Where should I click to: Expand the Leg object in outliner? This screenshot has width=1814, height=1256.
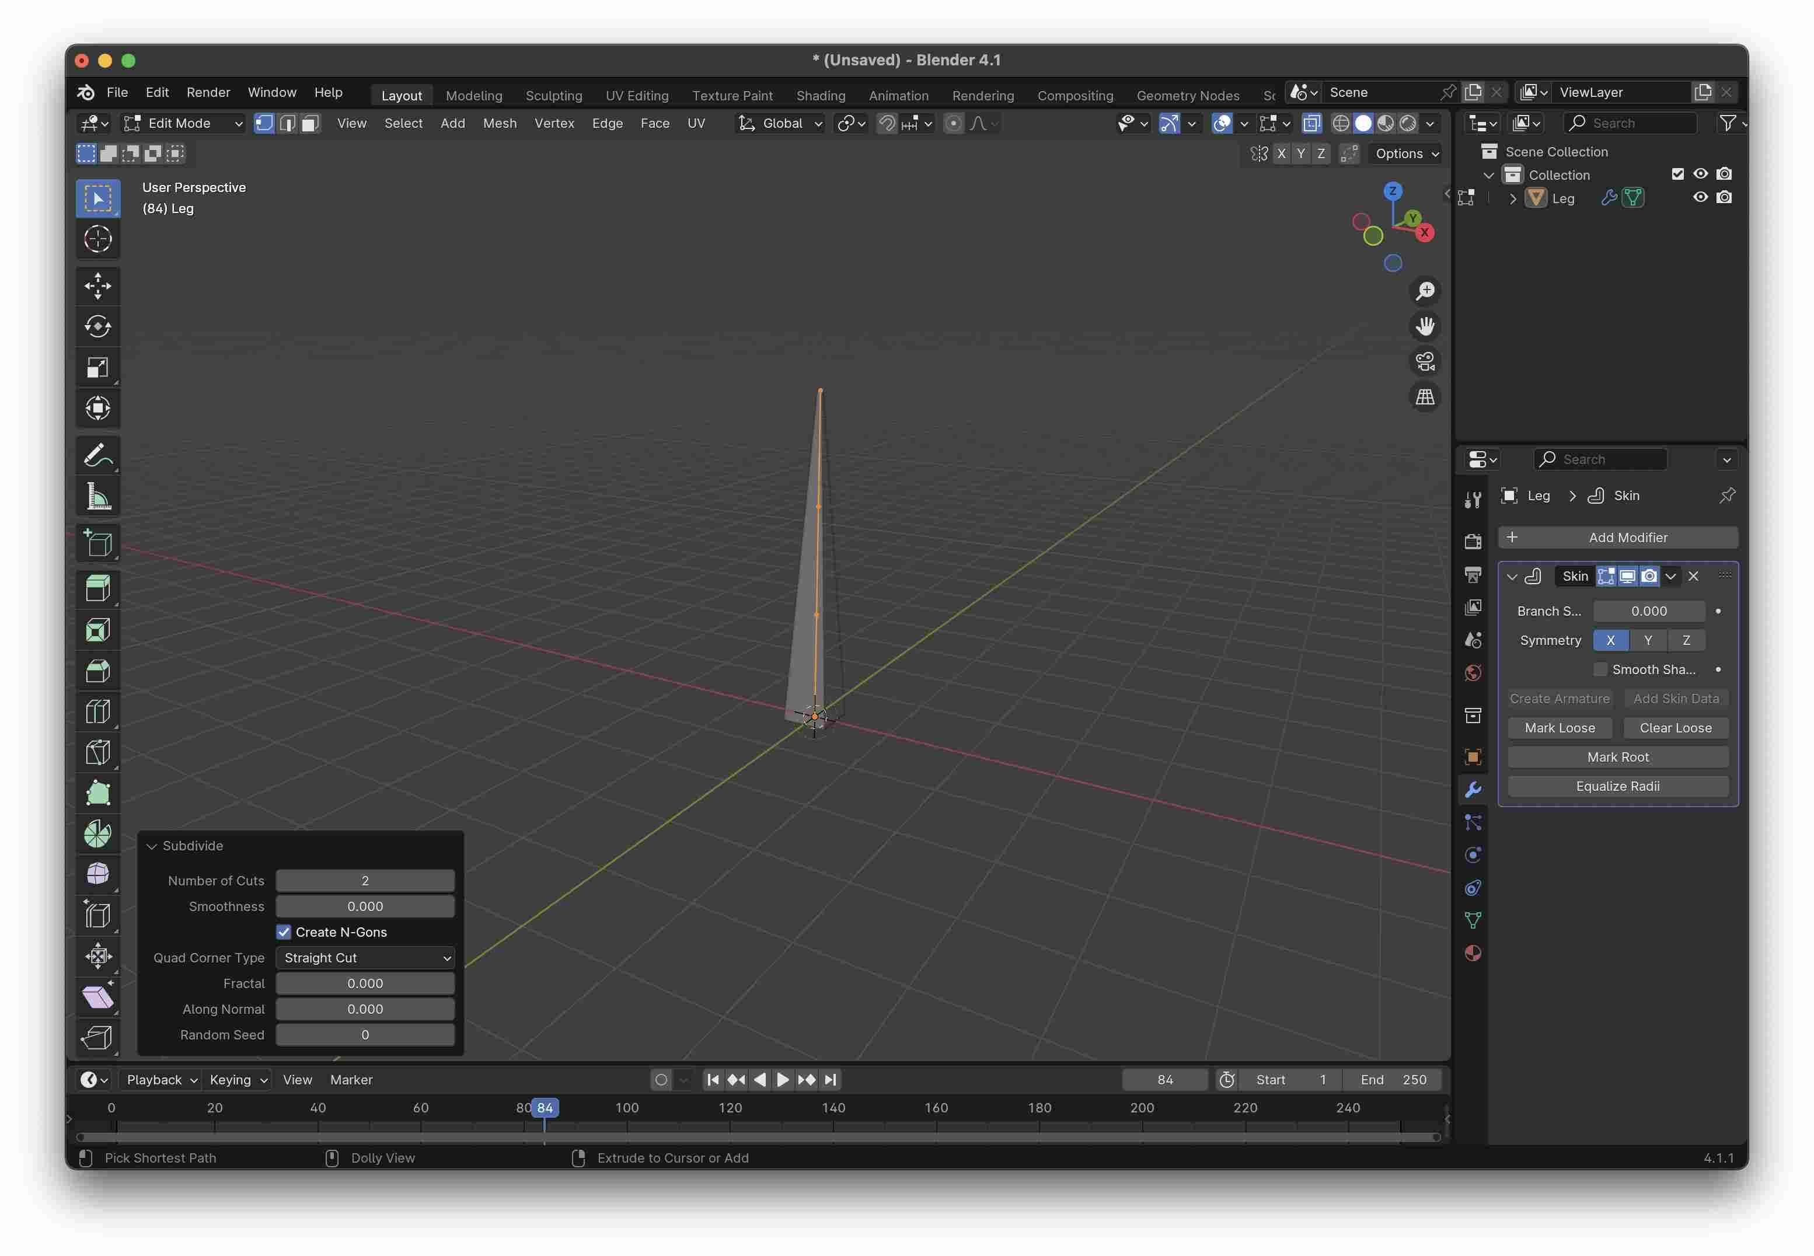coord(1513,199)
